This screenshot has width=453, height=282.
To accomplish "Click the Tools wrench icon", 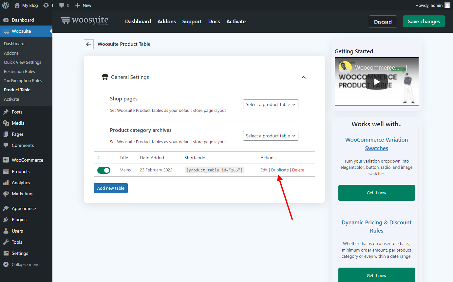I will point(6,242).
